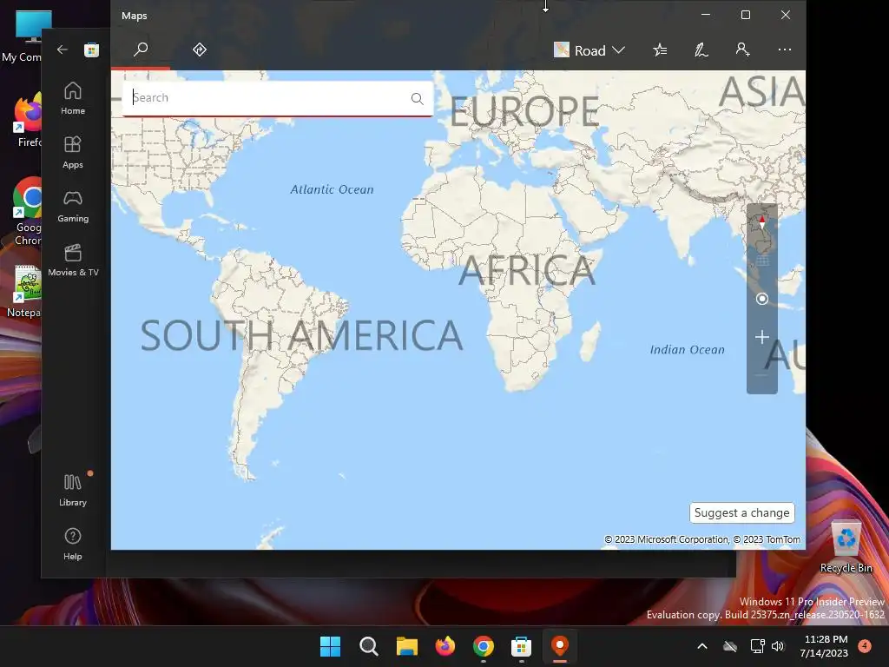This screenshot has height=667, width=889.
Task: Click the SOUTH AMERICA map label
Action: [301, 334]
